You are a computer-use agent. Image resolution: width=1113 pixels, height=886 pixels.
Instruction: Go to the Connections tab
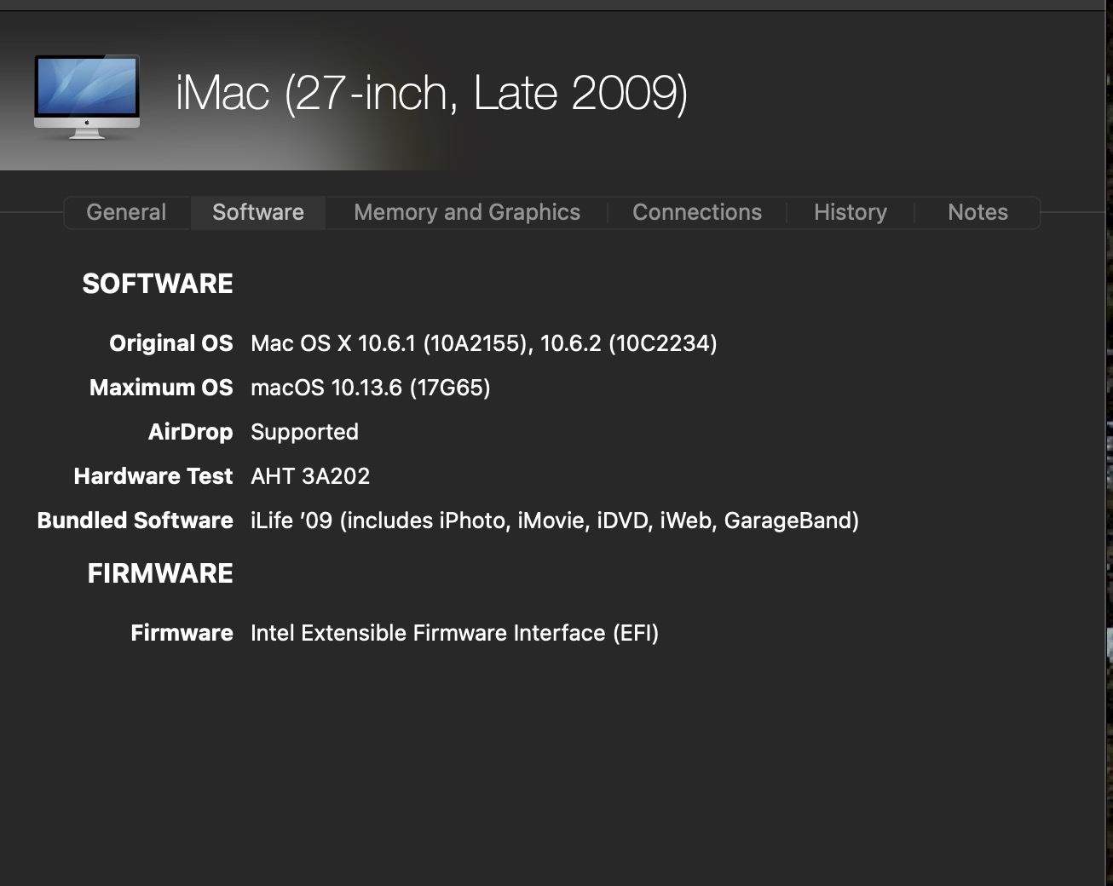click(x=696, y=212)
